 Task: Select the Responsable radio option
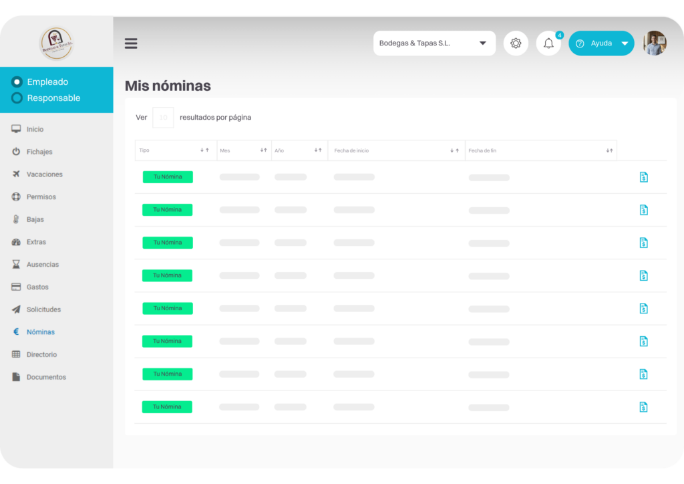[17, 98]
